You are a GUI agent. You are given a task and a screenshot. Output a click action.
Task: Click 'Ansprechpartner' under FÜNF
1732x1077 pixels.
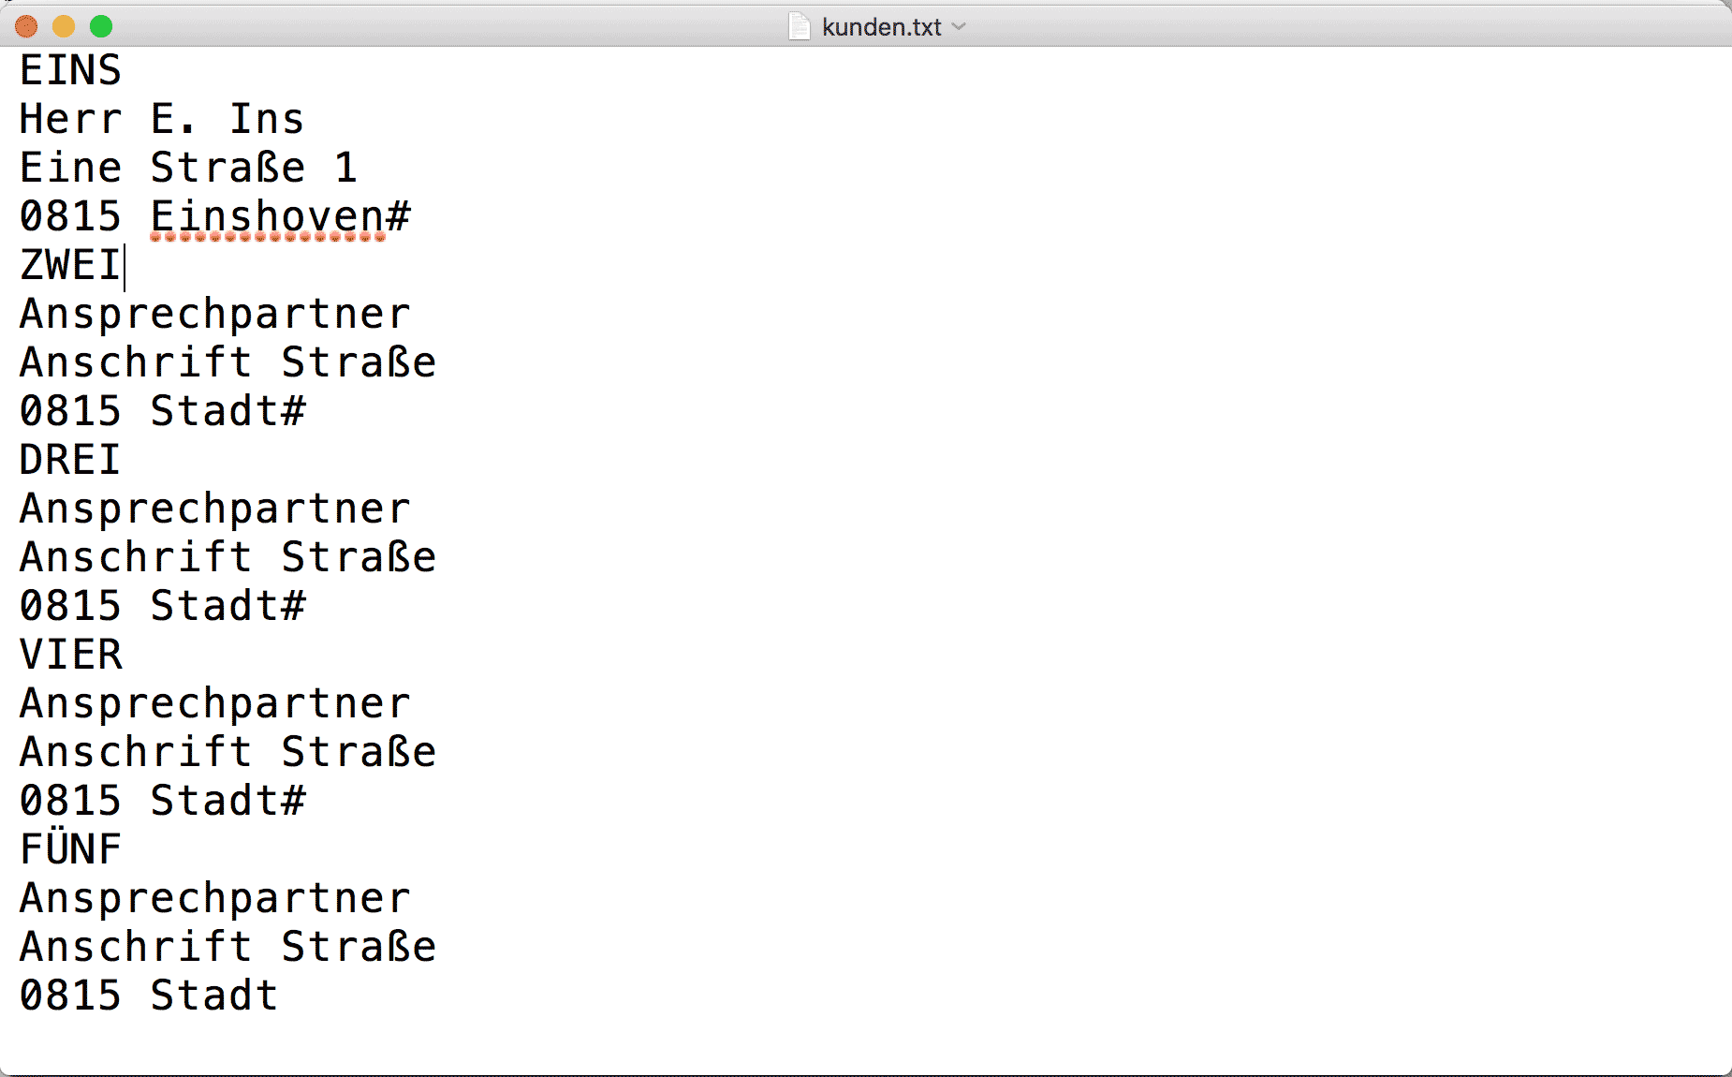(215, 898)
